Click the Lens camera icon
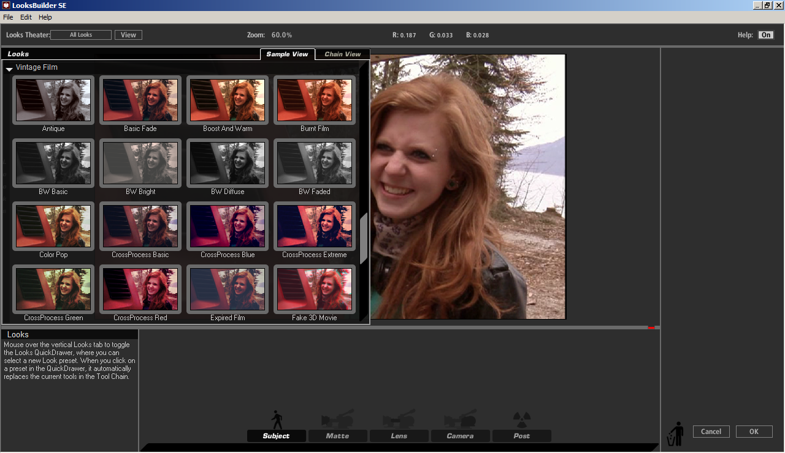This screenshot has height=453, width=785. click(399, 419)
